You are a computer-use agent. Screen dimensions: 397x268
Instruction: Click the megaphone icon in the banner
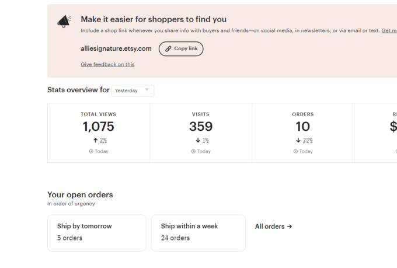(x=63, y=22)
